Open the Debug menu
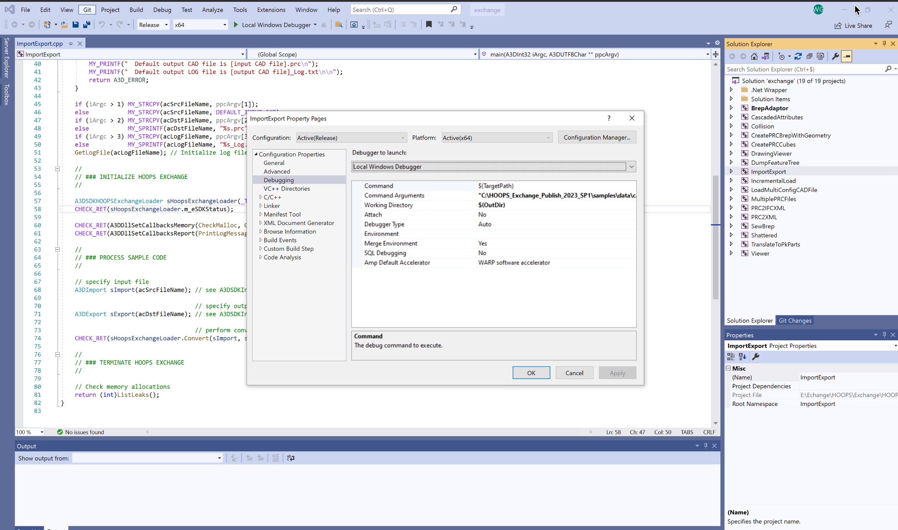The width and height of the screenshot is (898, 530). 162,10
